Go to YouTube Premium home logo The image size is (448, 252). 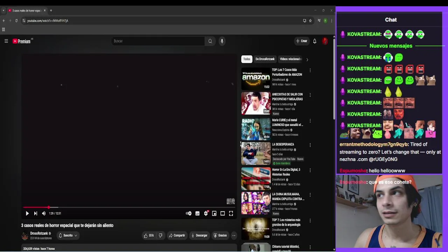[22, 41]
